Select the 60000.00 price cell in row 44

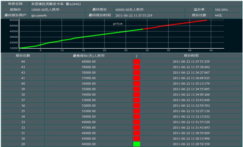[89, 61]
